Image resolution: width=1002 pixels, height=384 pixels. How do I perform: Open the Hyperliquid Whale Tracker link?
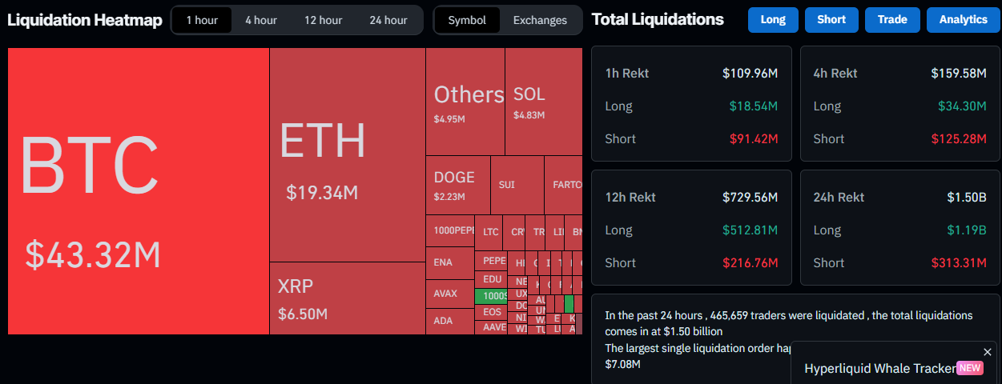click(879, 368)
